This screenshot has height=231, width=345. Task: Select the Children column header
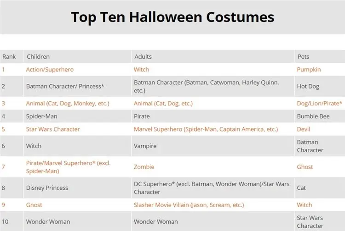click(38, 56)
